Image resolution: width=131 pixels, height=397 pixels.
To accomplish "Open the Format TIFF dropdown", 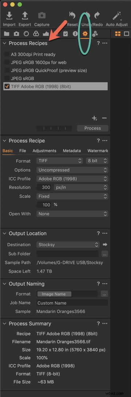I will [x=60, y=161].
